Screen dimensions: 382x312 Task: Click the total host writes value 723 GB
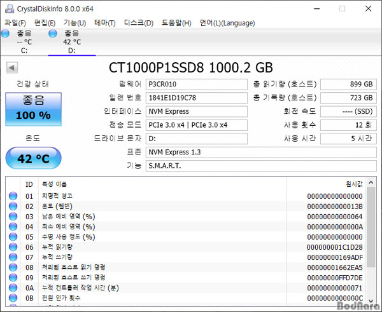pyautogui.click(x=348, y=98)
